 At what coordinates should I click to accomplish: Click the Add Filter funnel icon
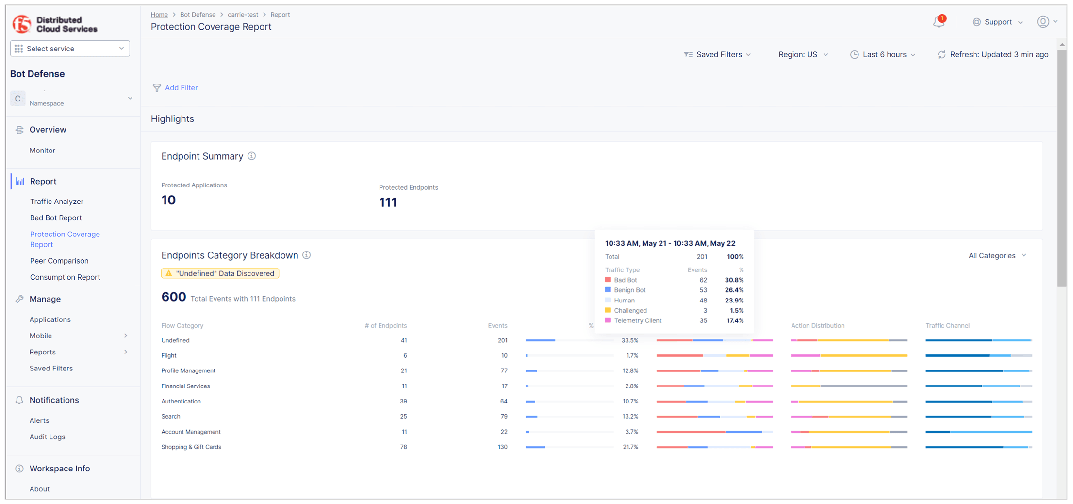157,88
